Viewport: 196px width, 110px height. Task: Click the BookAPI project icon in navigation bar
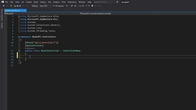[6, 13]
